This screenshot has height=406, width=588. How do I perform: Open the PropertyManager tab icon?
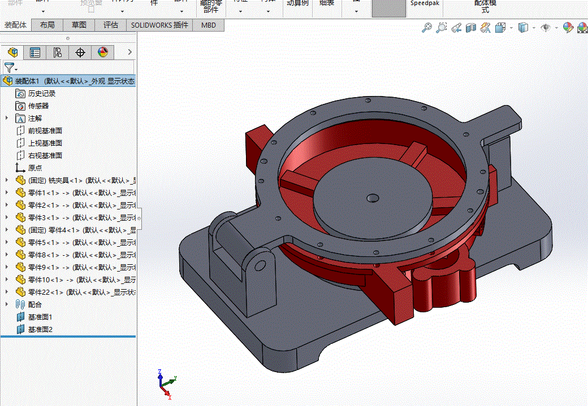pyautogui.click(x=35, y=53)
